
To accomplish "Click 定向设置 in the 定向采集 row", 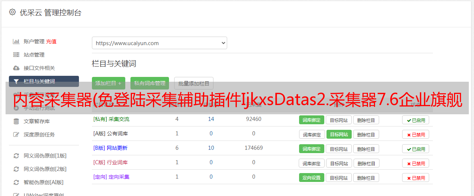I will [x=312, y=178].
